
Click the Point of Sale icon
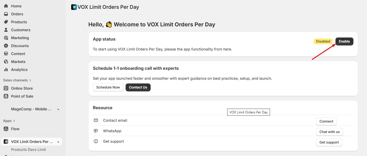[x=6, y=96]
